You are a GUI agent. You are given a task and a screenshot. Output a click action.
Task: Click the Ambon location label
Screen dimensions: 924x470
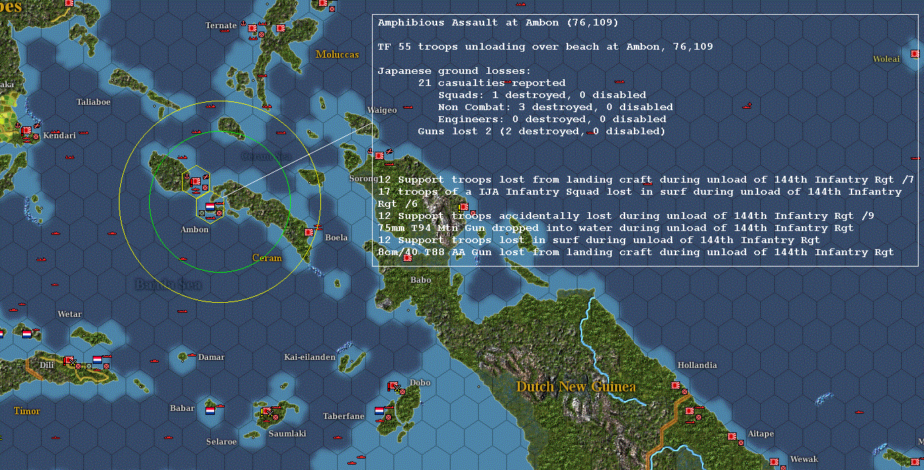195,230
